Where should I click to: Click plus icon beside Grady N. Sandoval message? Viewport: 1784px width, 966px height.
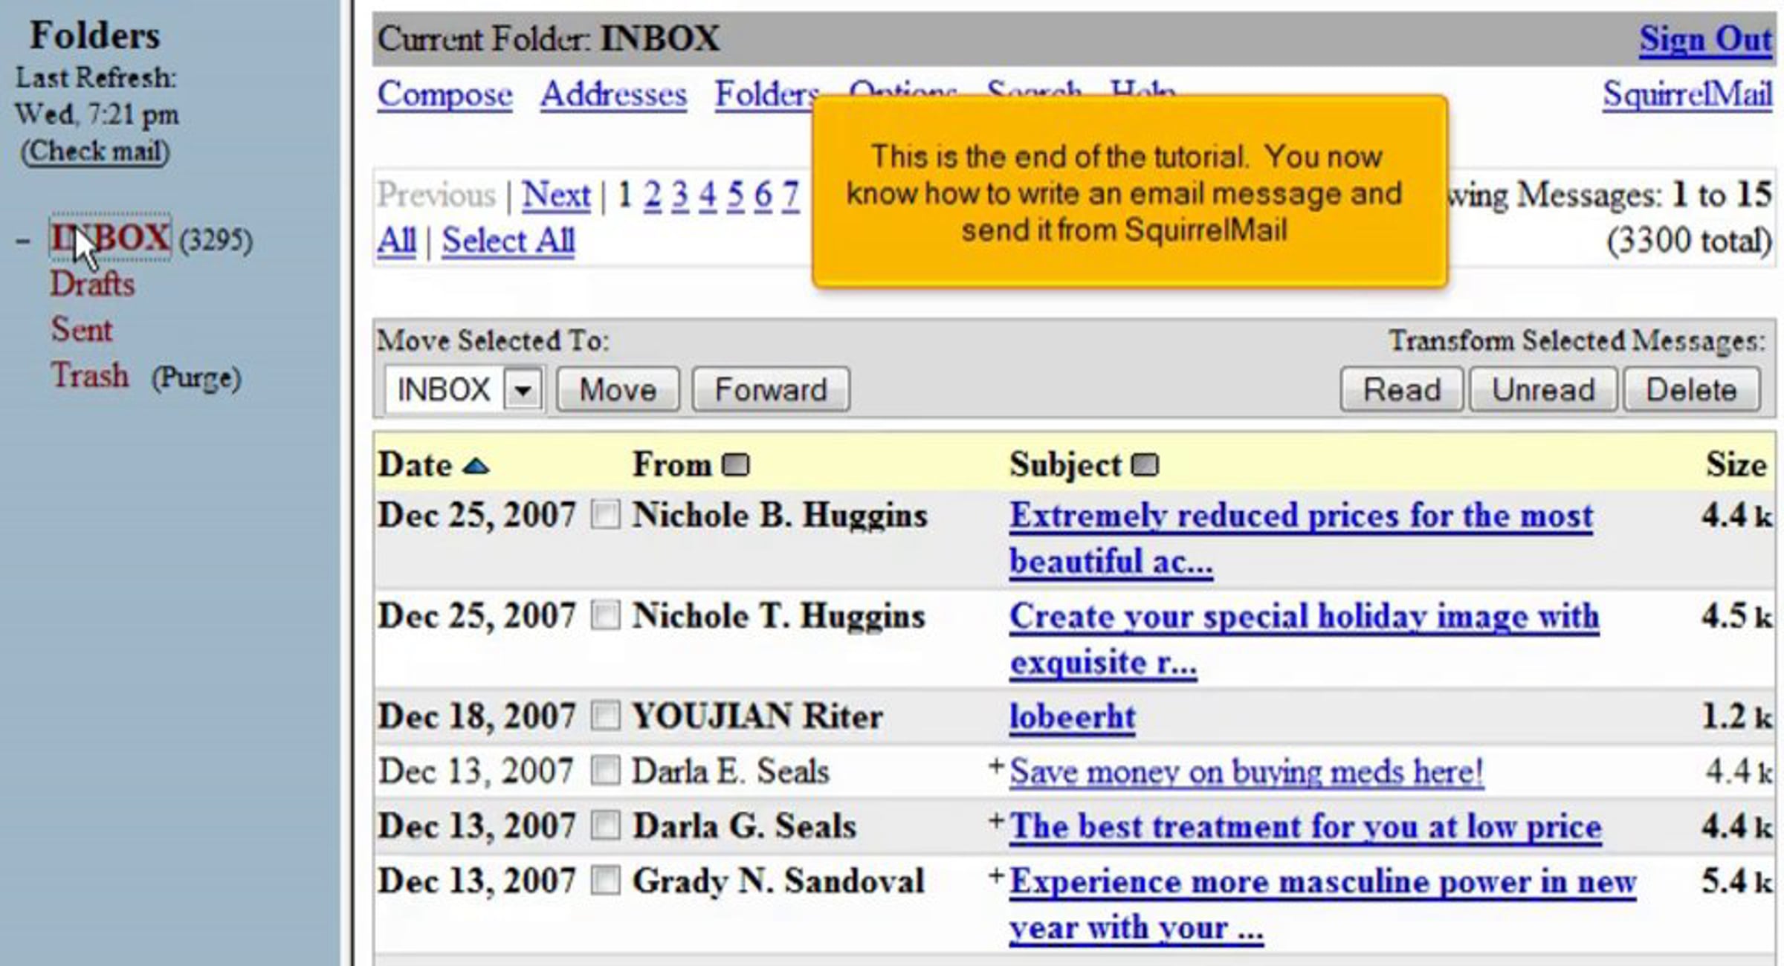pyautogui.click(x=996, y=876)
